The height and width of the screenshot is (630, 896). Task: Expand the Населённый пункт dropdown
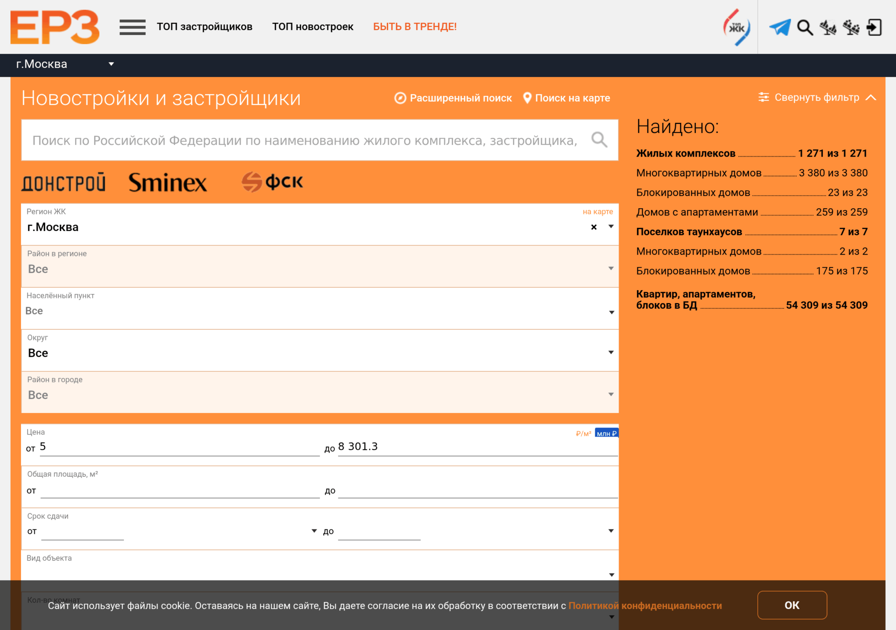[612, 312]
